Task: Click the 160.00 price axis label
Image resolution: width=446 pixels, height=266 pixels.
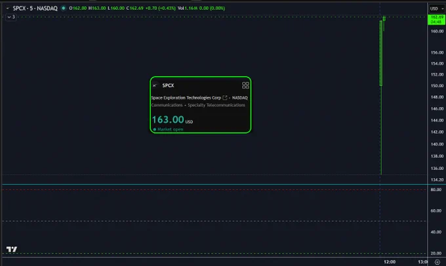Action: [437, 32]
